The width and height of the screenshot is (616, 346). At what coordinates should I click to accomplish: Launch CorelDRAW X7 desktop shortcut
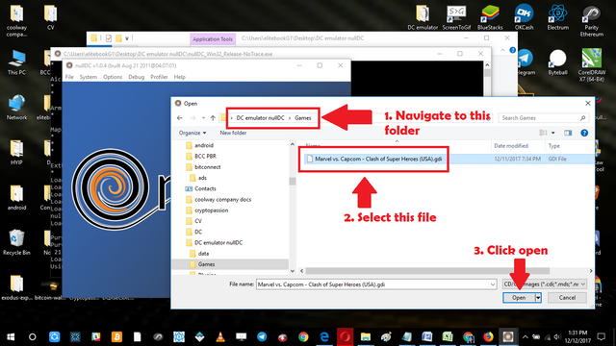point(592,65)
